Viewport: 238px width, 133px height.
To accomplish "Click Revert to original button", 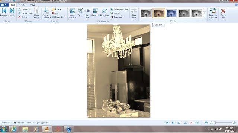I will [x=213, y=13].
